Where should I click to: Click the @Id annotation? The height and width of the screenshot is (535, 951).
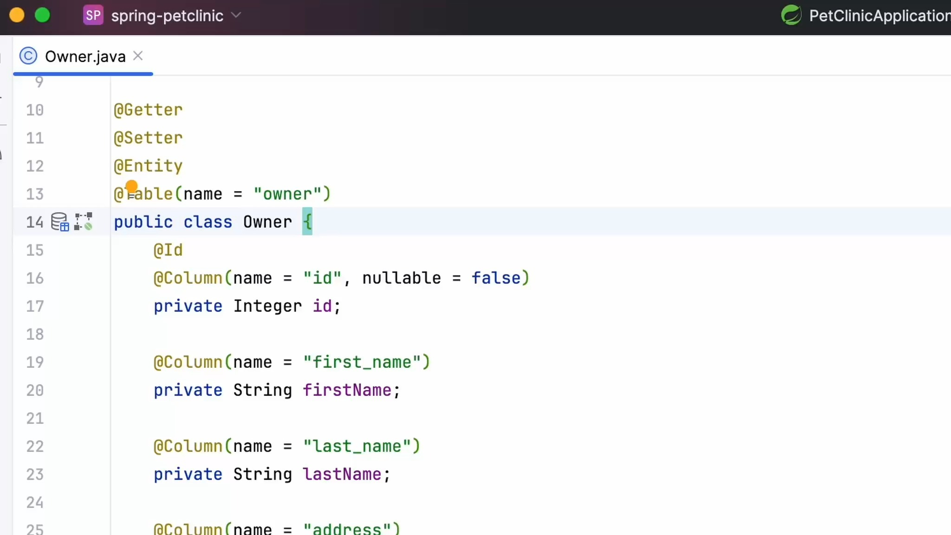click(x=168, y=250)
